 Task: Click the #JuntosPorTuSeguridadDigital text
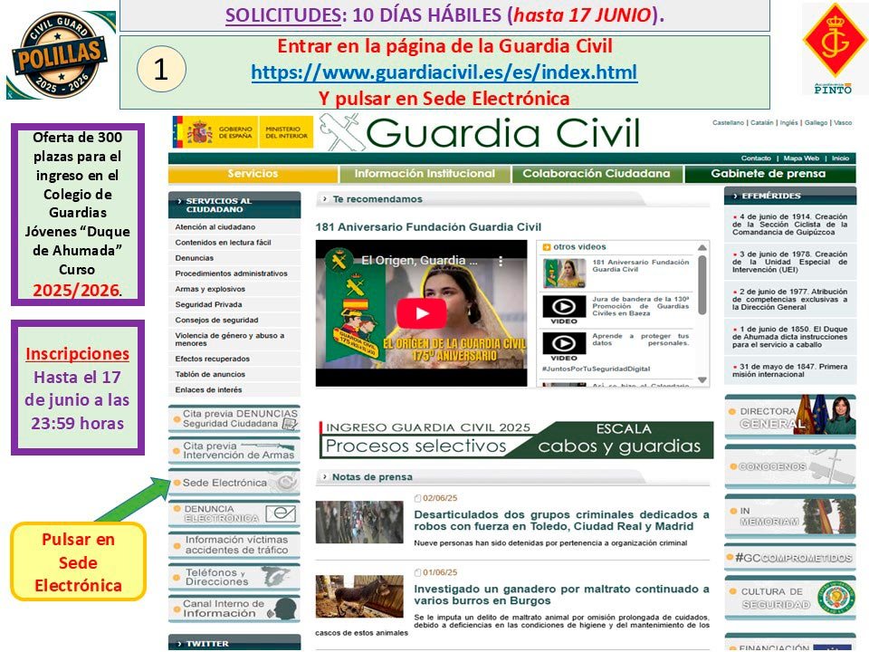(x=596, y=369)
